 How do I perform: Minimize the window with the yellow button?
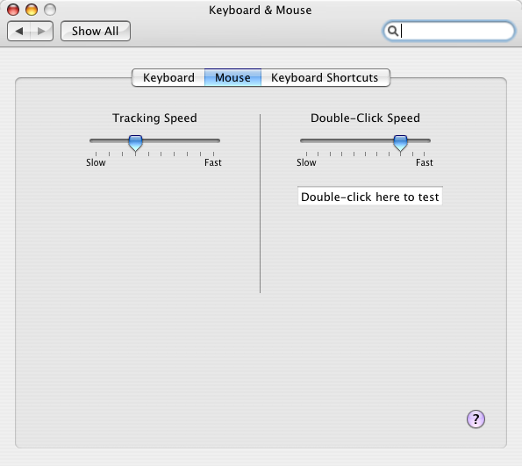click(32, 10)
